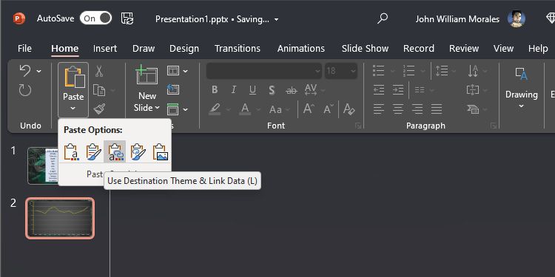Click the John William Morales account name
Viewport: 555px width, 277px height.
[x=457, y=18]
